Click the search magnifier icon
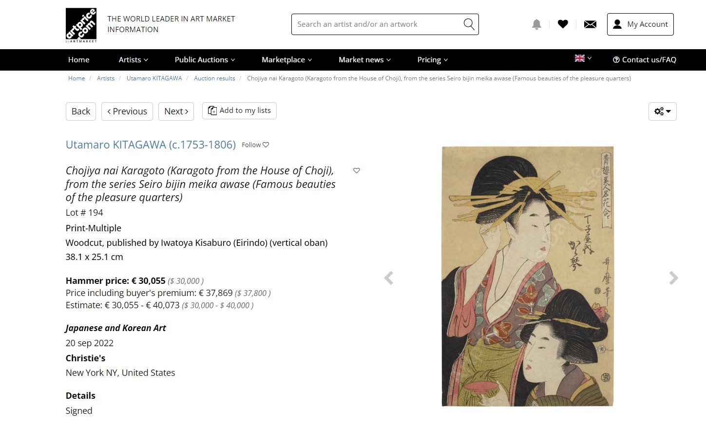Viewport: 706px width, 427px height. click(469, 24)
